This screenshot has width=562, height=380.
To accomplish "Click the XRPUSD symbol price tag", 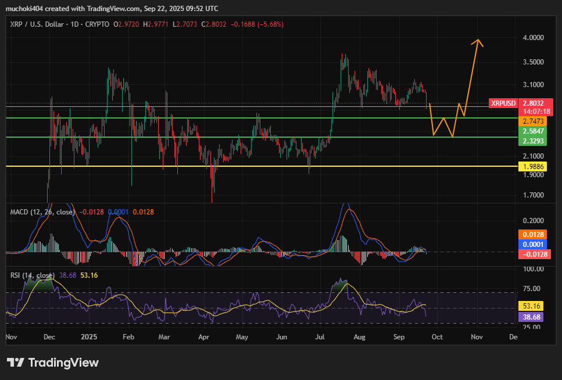I will pos(503,103).
